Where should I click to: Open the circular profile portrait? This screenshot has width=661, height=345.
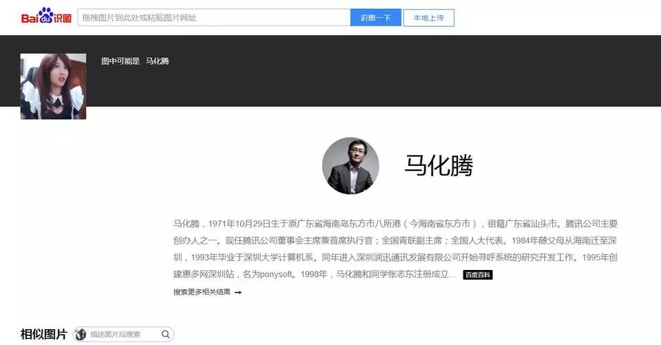pyautogui.click(x=350, y=166)
